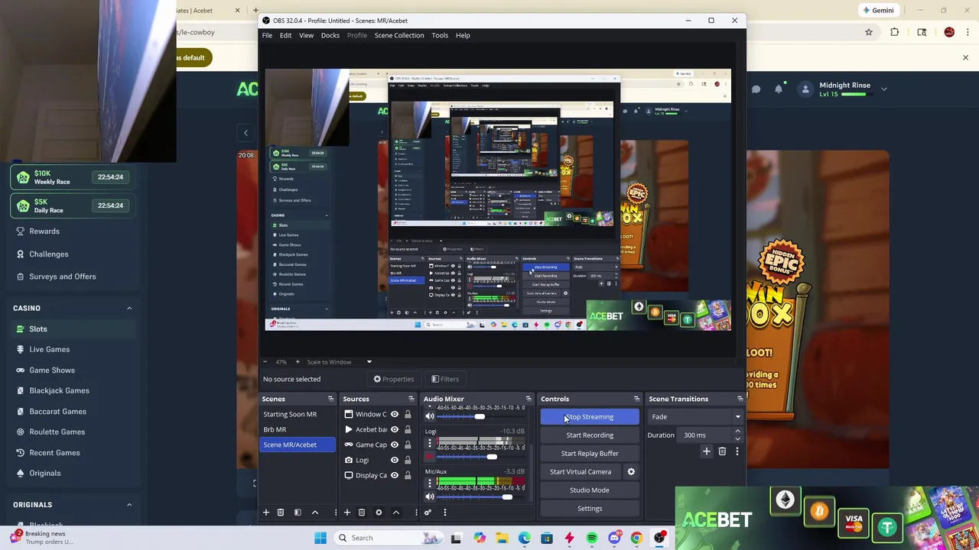Click Start Replay Buffer
This screenshot has height=550, width=979.
[x=590, y=454]
